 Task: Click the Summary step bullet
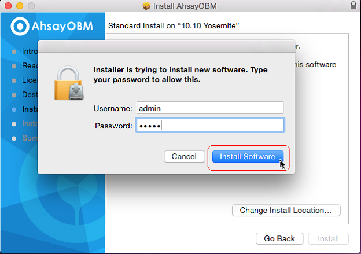(14, 138)
